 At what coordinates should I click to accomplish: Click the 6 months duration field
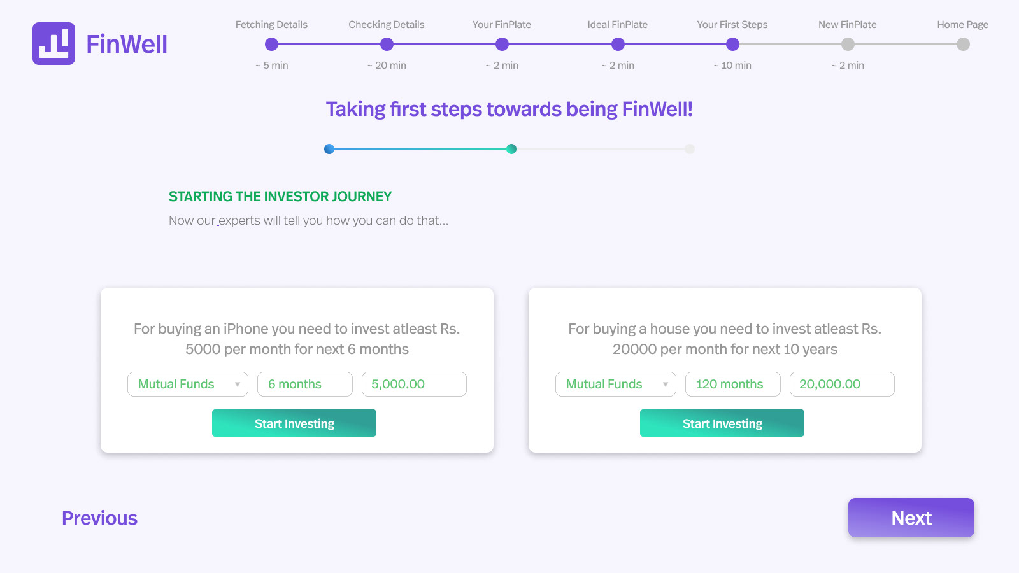305,384
